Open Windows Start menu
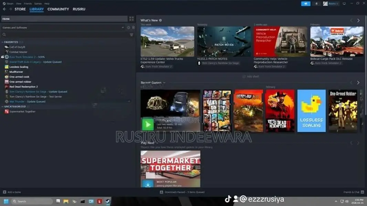This screenshot has width=367, height=206. tap(6, 201)
